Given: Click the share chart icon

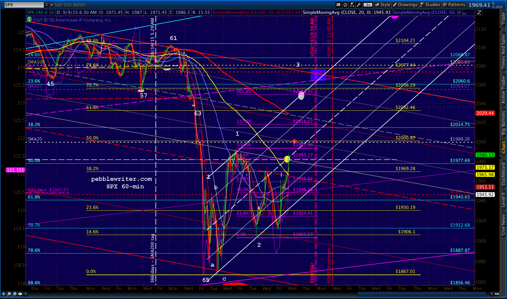Looking at the screenshot, I should point(338,5).
